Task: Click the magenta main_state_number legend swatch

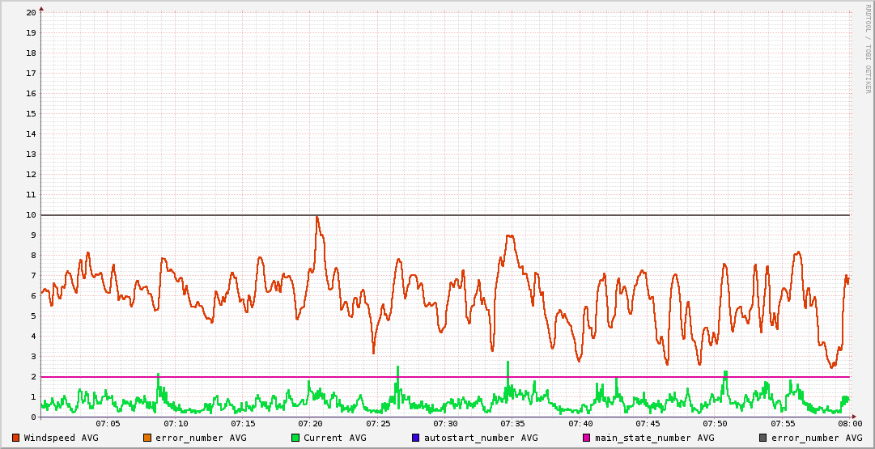Action: [x=587, y=438]
